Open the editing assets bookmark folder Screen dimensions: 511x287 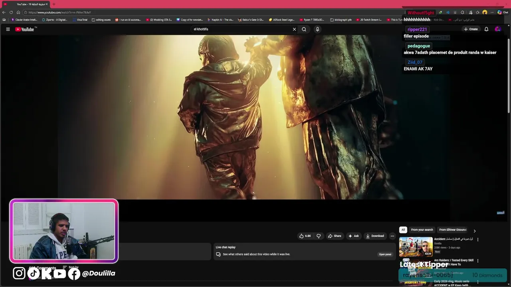point(101,20)
